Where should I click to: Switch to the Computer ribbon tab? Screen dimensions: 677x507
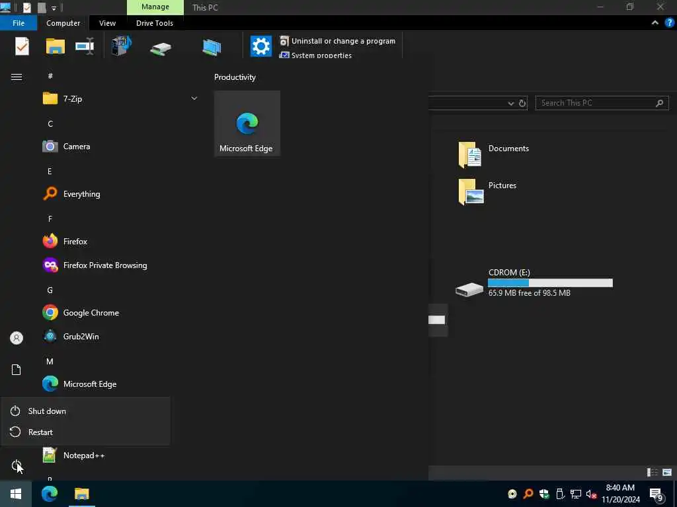click(x=63, y=23)
